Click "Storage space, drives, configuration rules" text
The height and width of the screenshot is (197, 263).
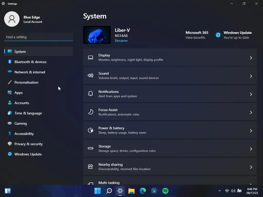[x=127, y=151]
